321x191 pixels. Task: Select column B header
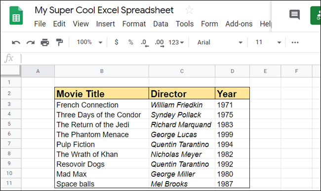coord(102,71)
